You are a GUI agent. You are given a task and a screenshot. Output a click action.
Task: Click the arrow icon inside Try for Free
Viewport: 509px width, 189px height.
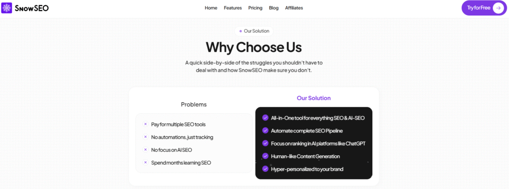tap(498, 8)
